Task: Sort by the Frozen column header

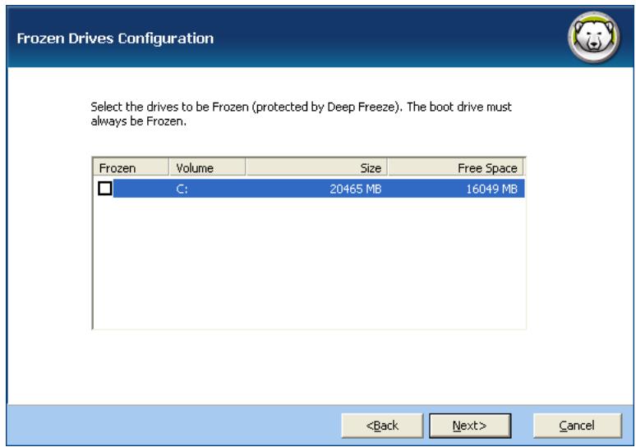Action: (131, 167)
